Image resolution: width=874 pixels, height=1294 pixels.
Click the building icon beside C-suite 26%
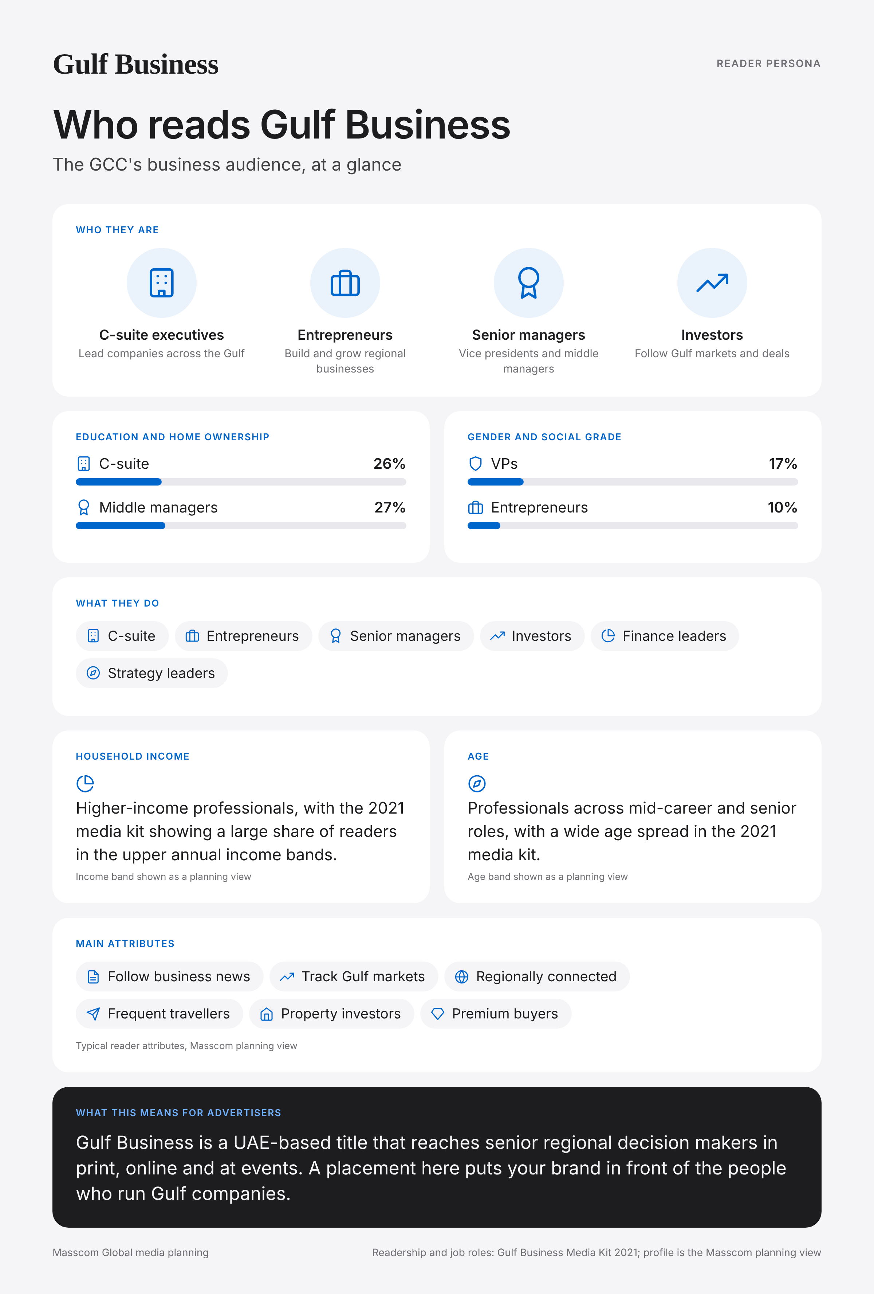tap(83, 463)
